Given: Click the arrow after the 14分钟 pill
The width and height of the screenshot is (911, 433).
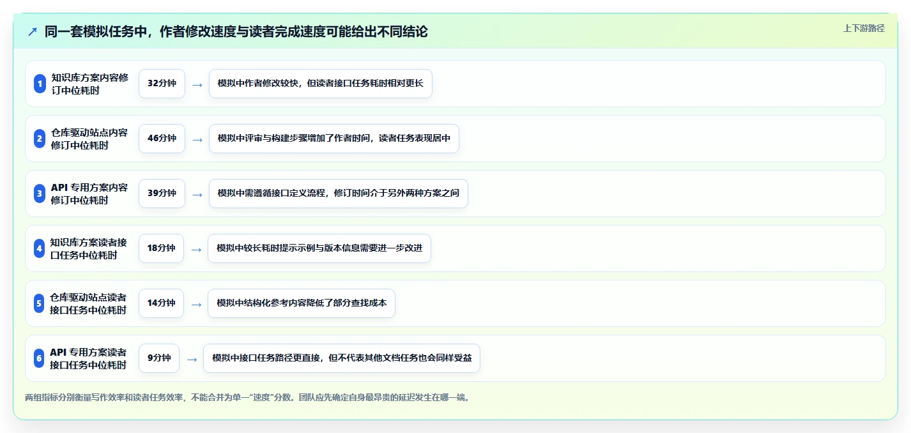Looking at the screenshot, I should pyautogui.click(x=196, y=304).
